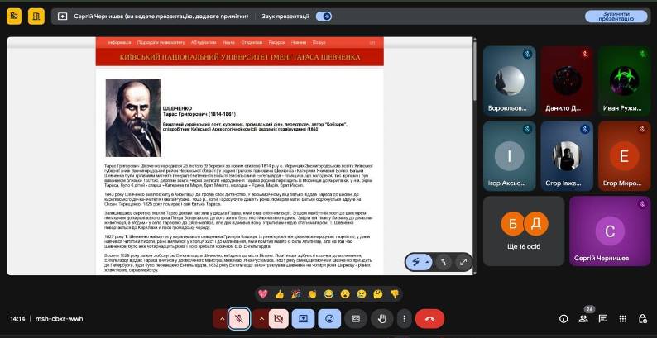Open chat panel icon
Screen dimensions: 657x338
pos(603,319)
